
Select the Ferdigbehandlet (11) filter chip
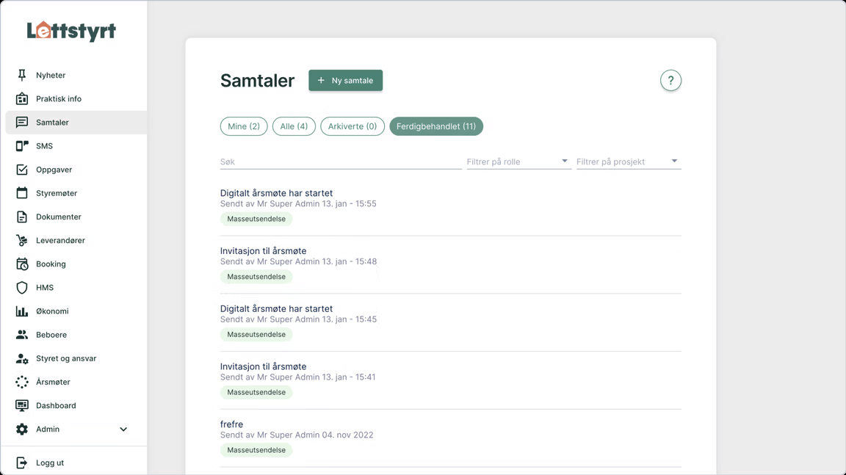pos(436,126)
